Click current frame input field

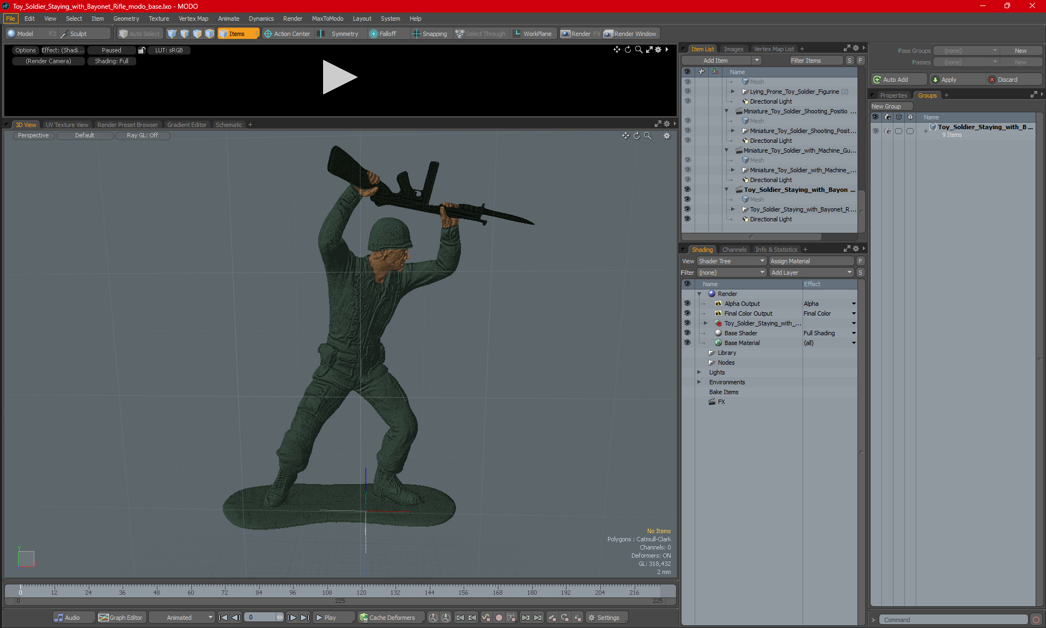pyautogui.click(x=260, y=618)
